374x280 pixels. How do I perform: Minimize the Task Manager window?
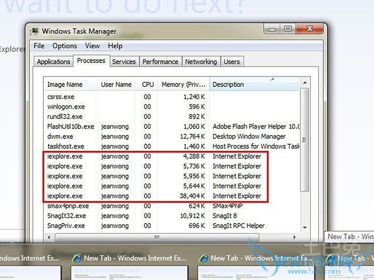pos(272,29)
